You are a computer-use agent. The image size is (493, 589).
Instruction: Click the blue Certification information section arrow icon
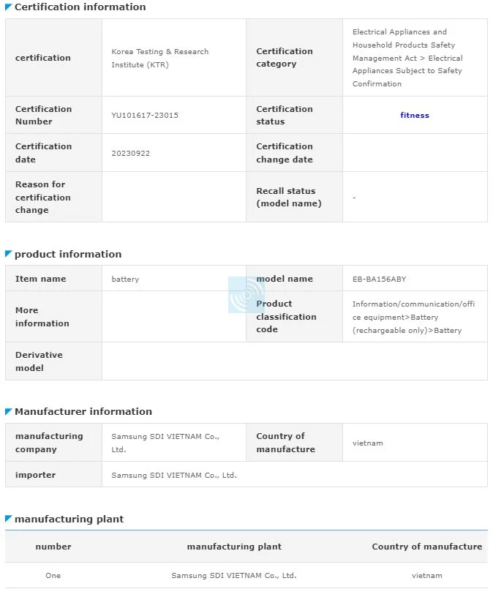tap(8, 7)
